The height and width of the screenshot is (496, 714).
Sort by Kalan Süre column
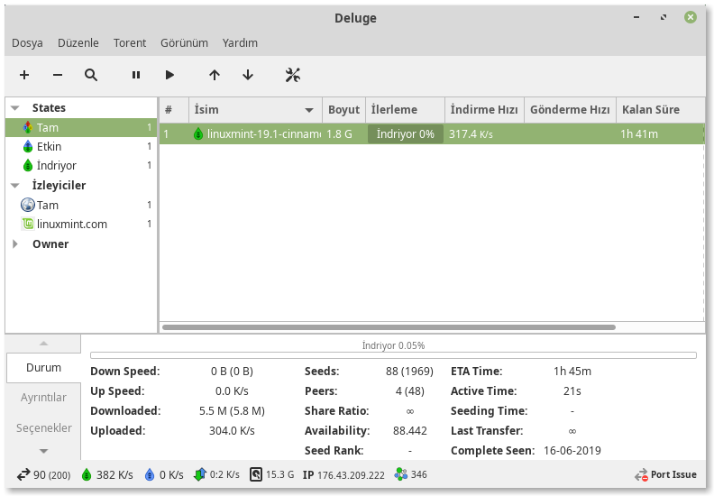coord(660,110)
